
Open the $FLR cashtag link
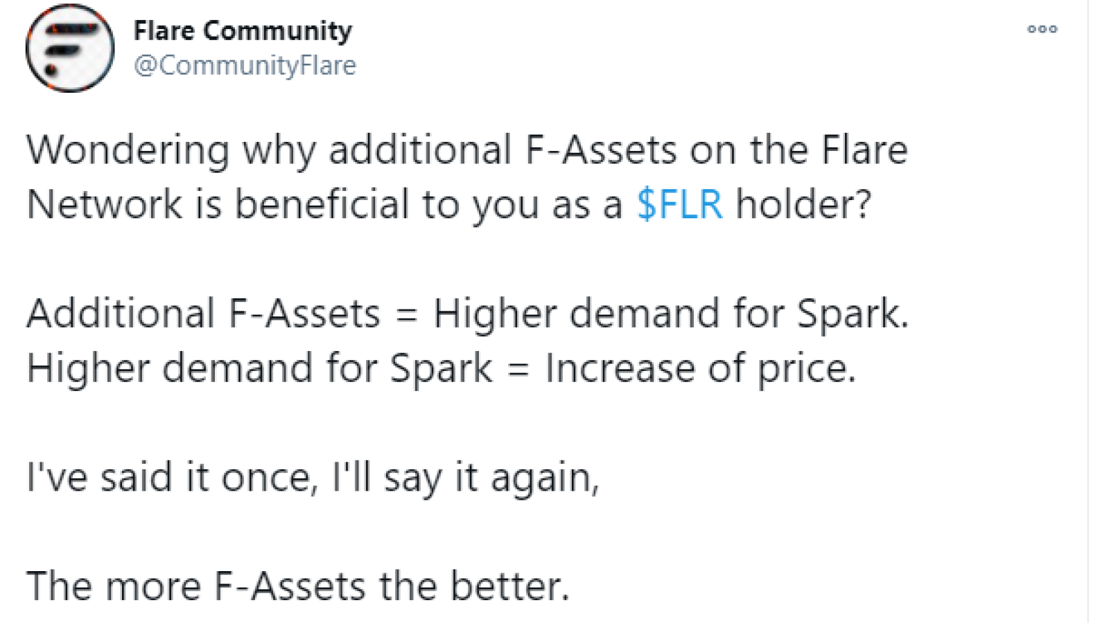679,204
